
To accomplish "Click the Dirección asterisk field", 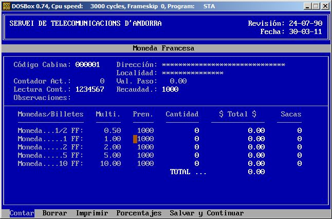I will click(223, 65).
